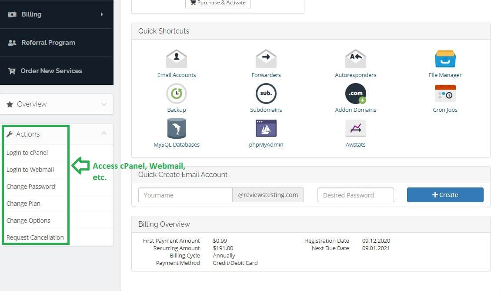Open the Backup clock icon

click(x=177, y=94)
